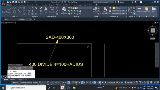Click the Trim tool in Modify panel
This screenshot has width=160, height=90.
pos(36,8)
